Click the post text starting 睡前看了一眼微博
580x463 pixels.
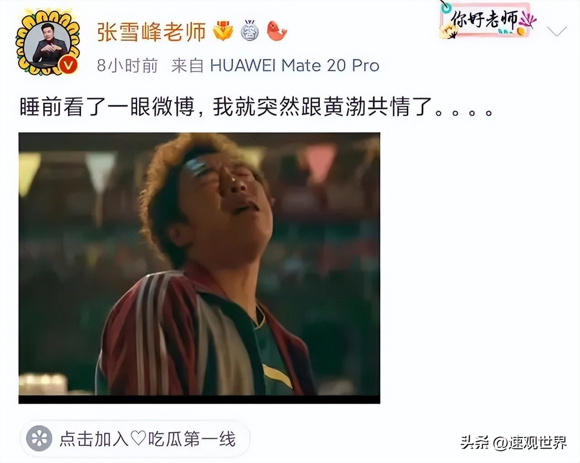[256, 108]
